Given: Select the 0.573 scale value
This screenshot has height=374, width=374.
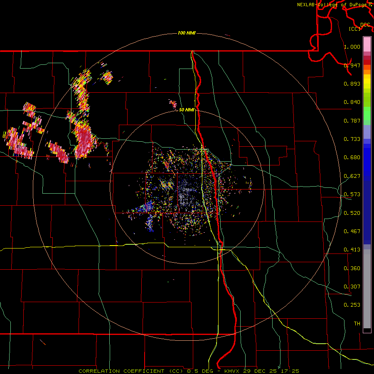Looking at the screenshot, I should click(x=352, y=194).
